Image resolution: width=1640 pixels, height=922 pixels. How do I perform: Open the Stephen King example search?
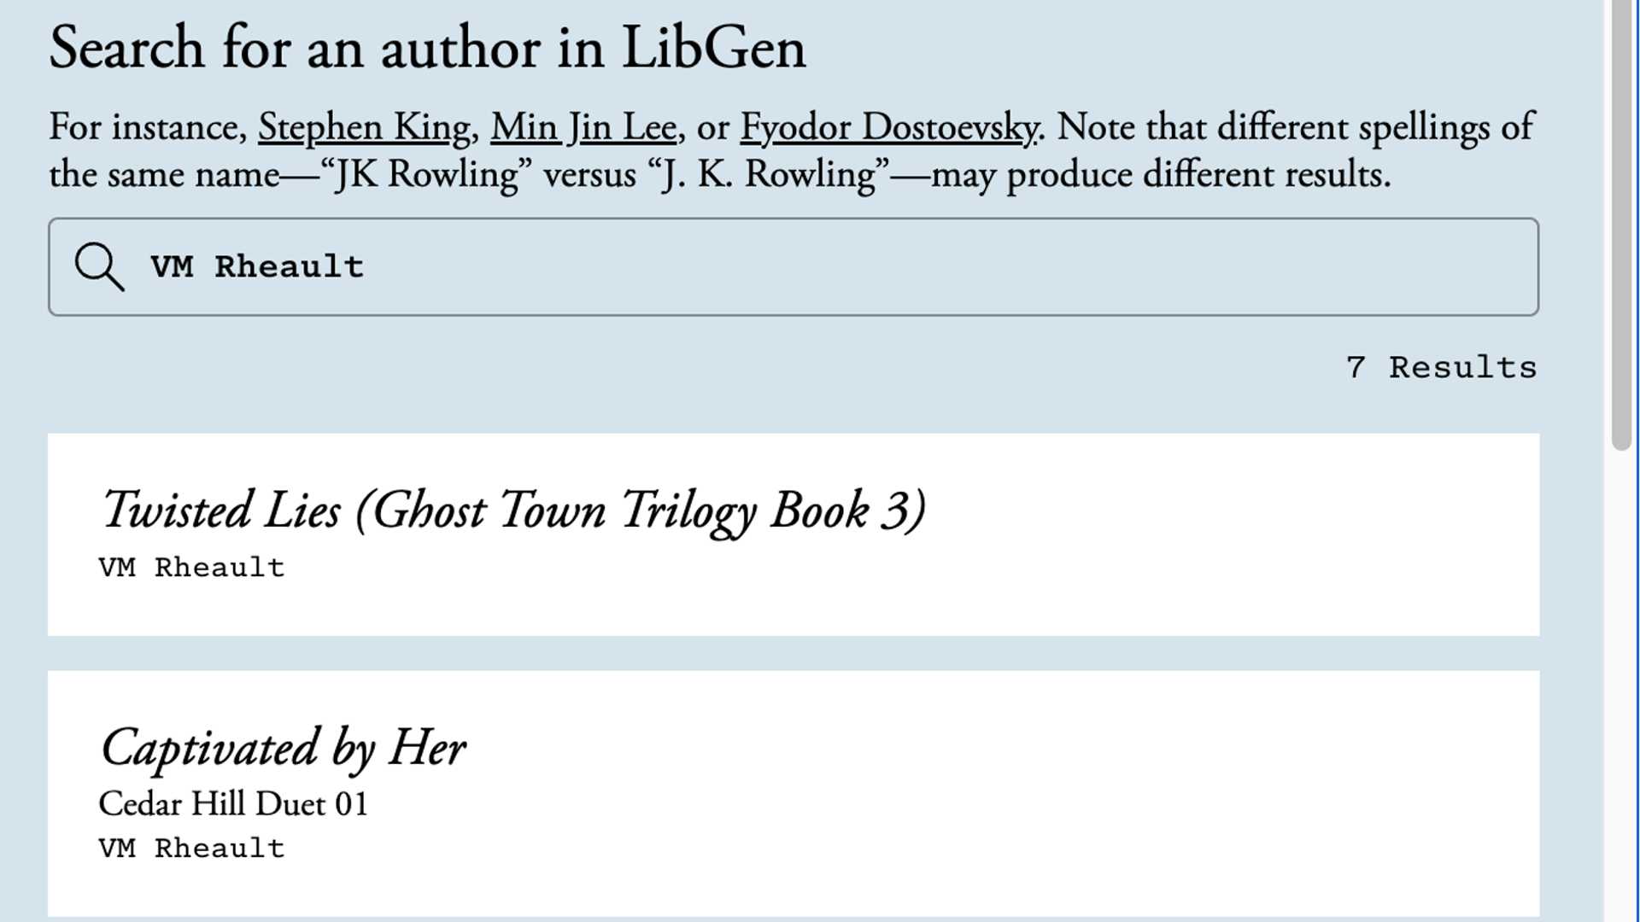[x=362, y=126]
